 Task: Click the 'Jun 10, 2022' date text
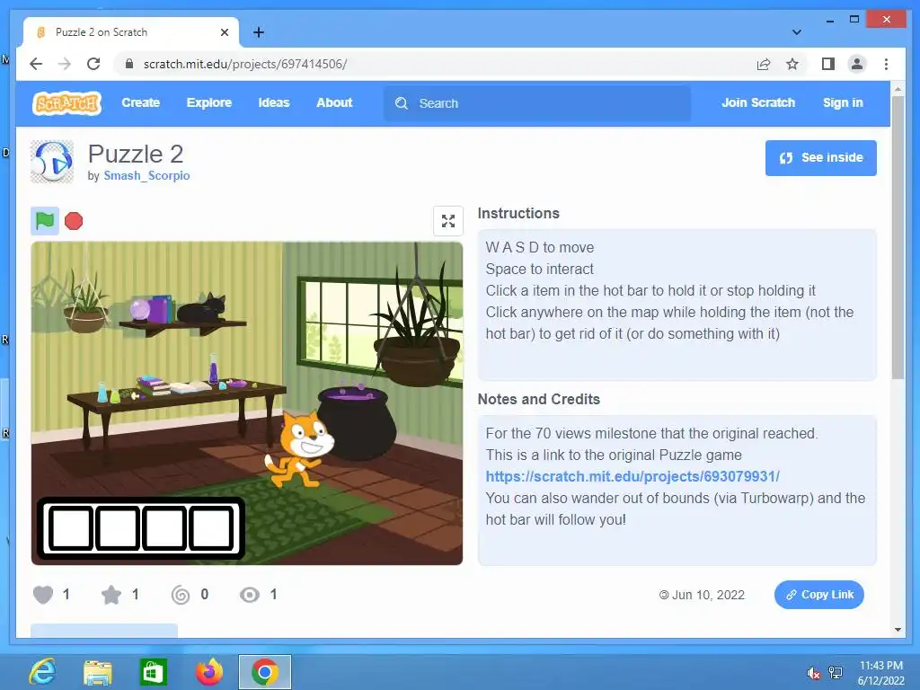(x=708, y=595)
